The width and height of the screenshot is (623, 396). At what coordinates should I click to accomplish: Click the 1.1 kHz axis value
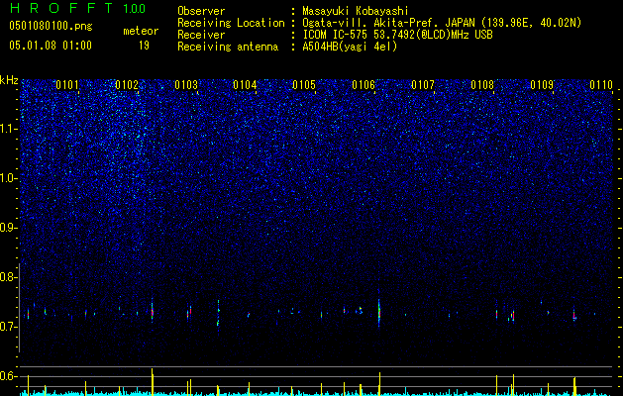tap(9, 129)
